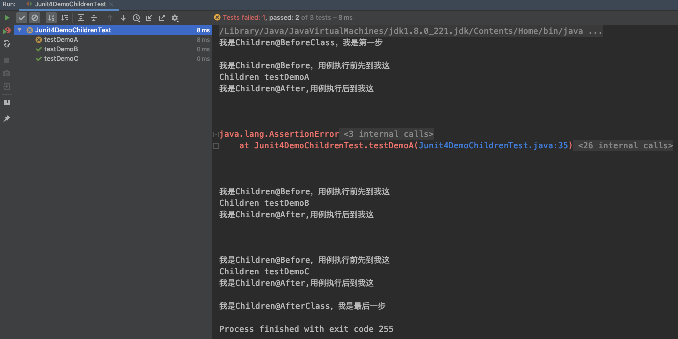Go to previous failed test arrow

pyautogui.click(x=110, y=18)
